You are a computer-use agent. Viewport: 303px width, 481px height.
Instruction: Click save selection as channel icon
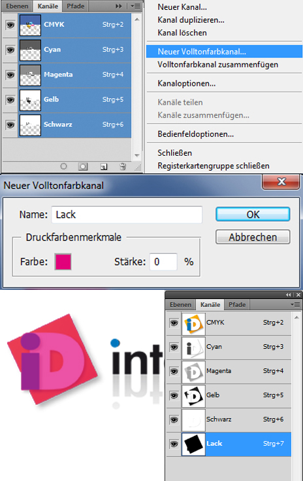pos(83,166)
